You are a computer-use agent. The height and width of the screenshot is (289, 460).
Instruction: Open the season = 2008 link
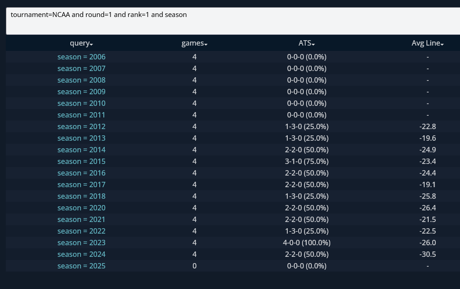tap(81, 80)
